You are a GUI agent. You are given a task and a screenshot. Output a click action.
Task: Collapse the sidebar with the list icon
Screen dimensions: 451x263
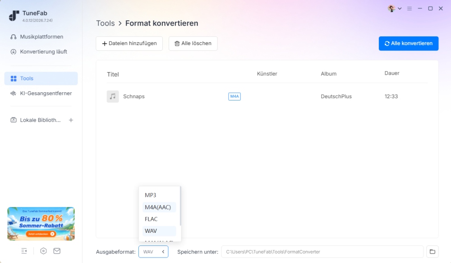pos(24,251)
